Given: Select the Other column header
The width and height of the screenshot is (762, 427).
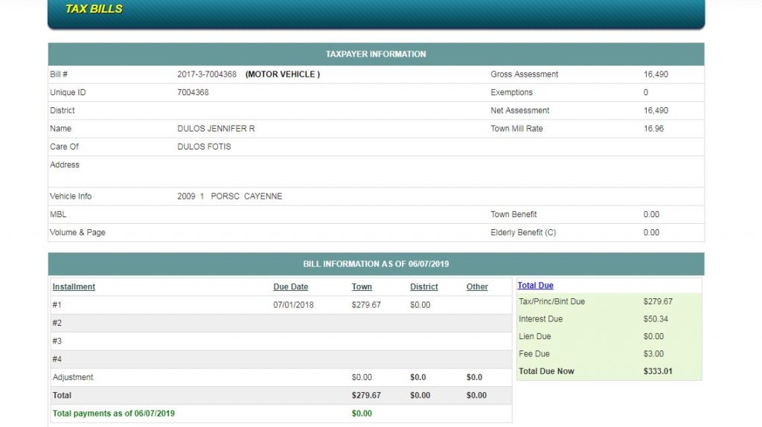Looking at the screenshot, I should click(x=477, y=287).
